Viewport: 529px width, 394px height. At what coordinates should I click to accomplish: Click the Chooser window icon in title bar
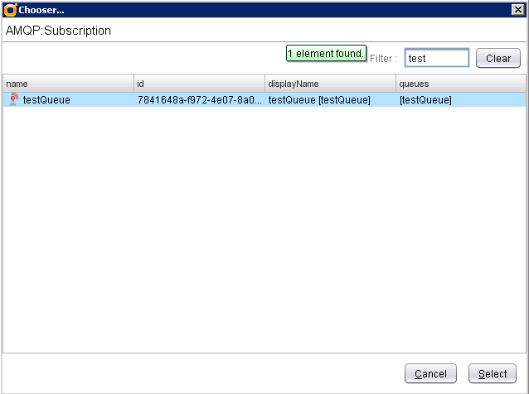tap(11, 9)
